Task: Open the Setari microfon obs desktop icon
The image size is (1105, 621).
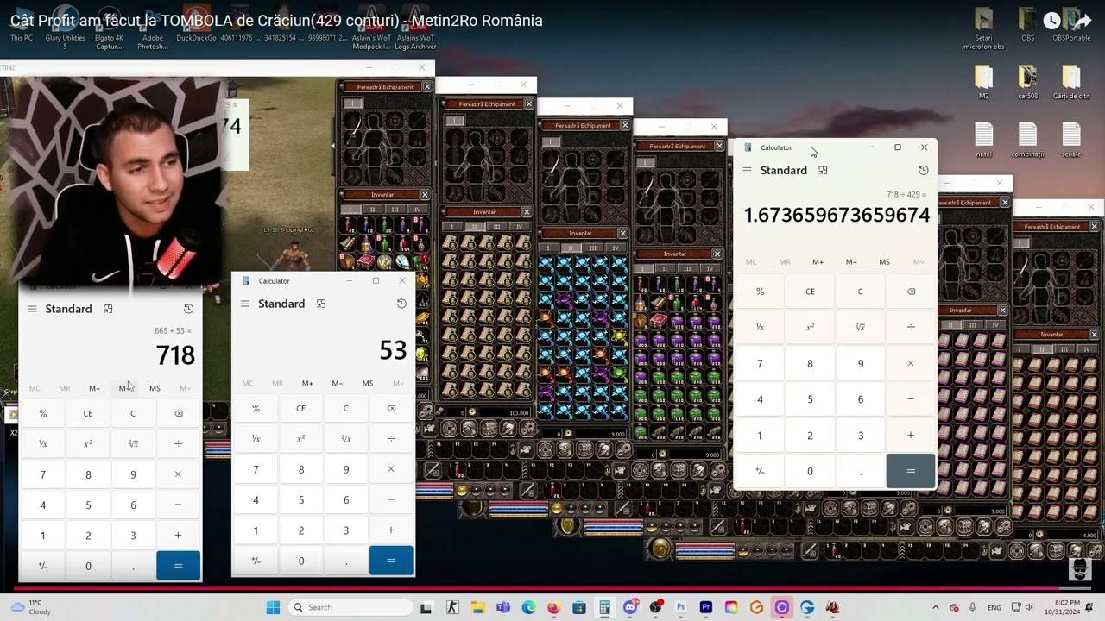Action: pos(983,29)
